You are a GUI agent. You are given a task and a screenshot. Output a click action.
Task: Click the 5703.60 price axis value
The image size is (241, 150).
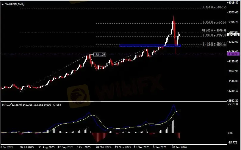coord(233,12)
